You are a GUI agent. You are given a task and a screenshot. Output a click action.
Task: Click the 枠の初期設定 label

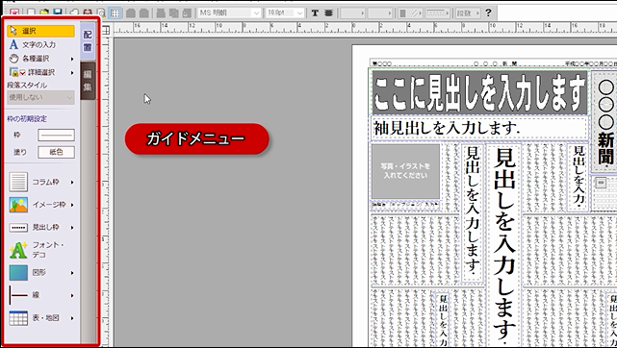[27, 118]
